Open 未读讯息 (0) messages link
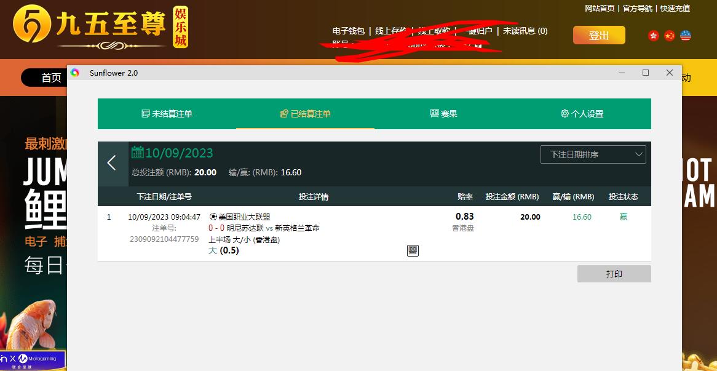 pos(525,31)
